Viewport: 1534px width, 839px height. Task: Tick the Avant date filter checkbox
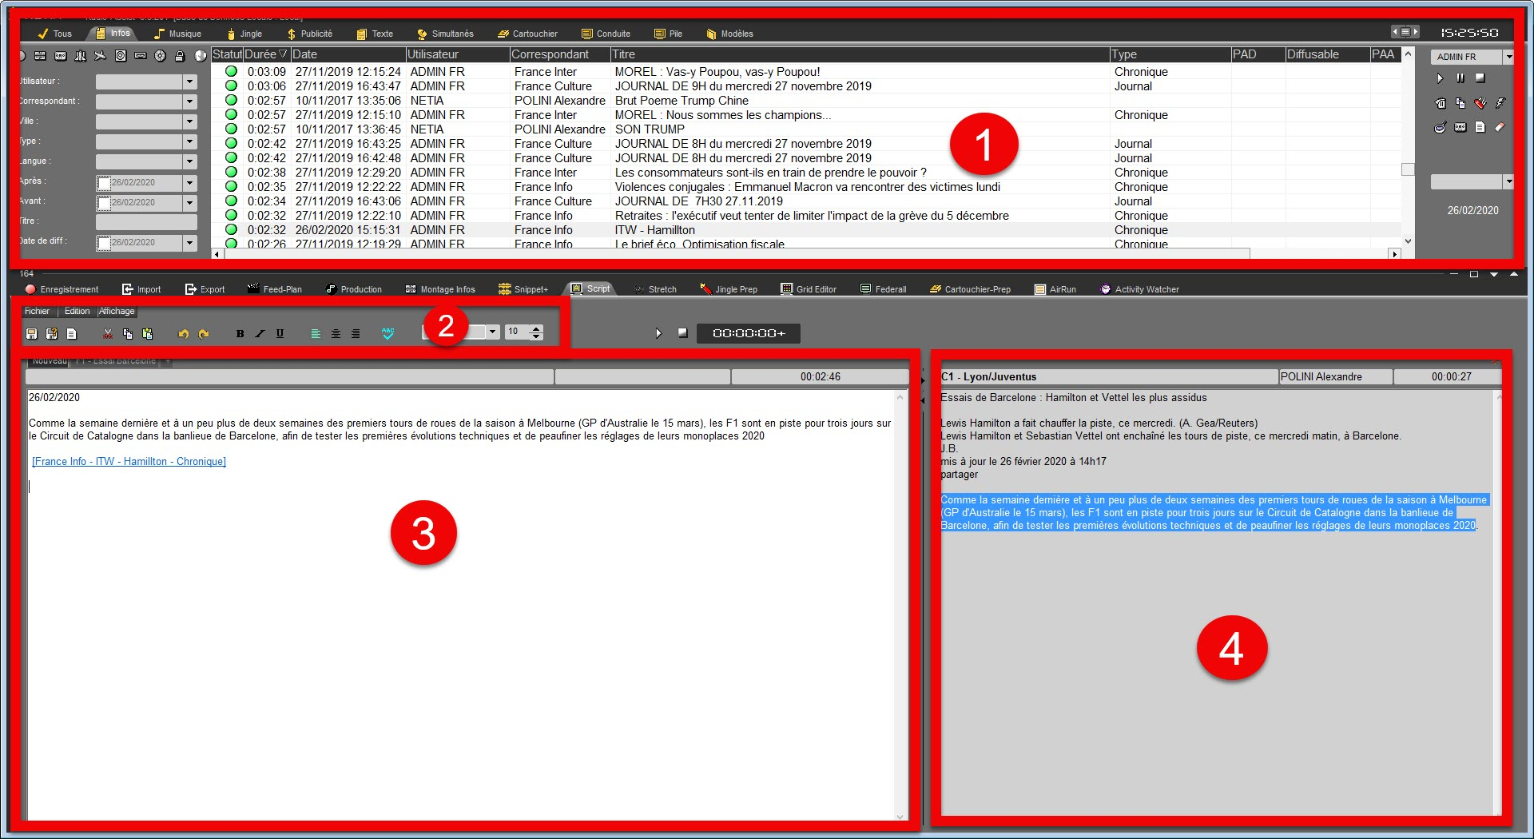104,203
